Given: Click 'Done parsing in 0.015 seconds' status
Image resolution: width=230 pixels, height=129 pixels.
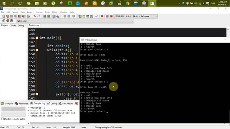Looking at the screenshot, I should point(108,128).
